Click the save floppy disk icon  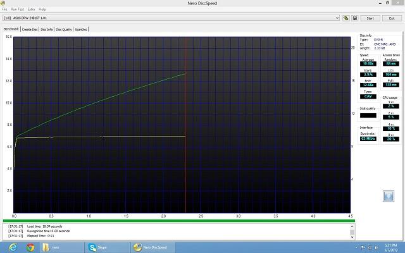click(354, 18)
